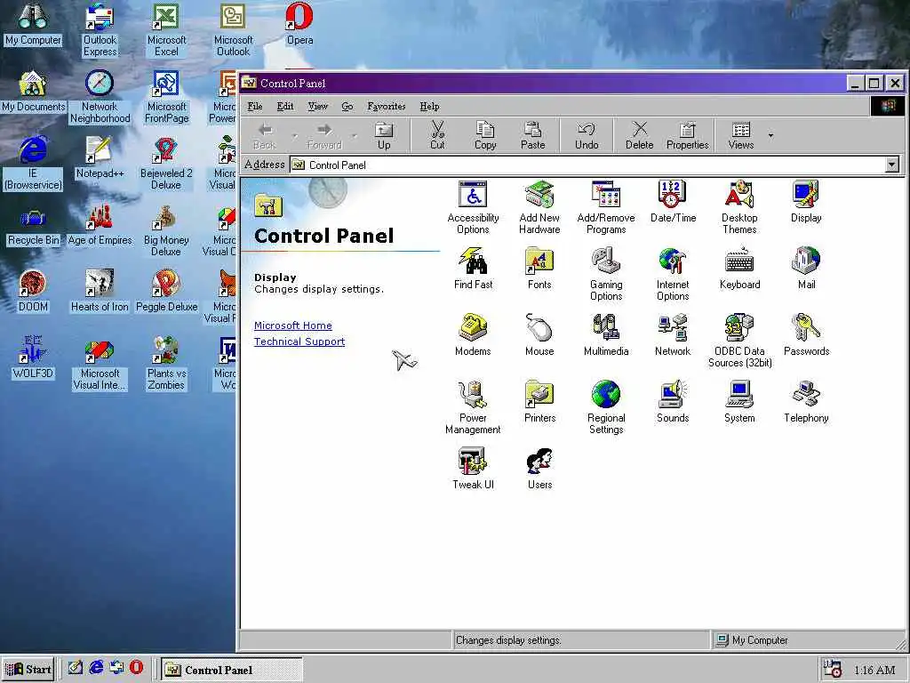This screenshot has height=683, width=910.
Task: Open the Go menu
Action: click(347, 107)
